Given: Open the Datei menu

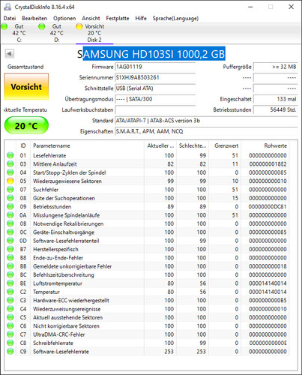Looking at the screenshot, I should [x=10, y=18].
